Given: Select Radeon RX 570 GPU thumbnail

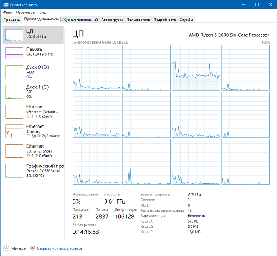Looking at the screenshot, I should click(15, 171).
